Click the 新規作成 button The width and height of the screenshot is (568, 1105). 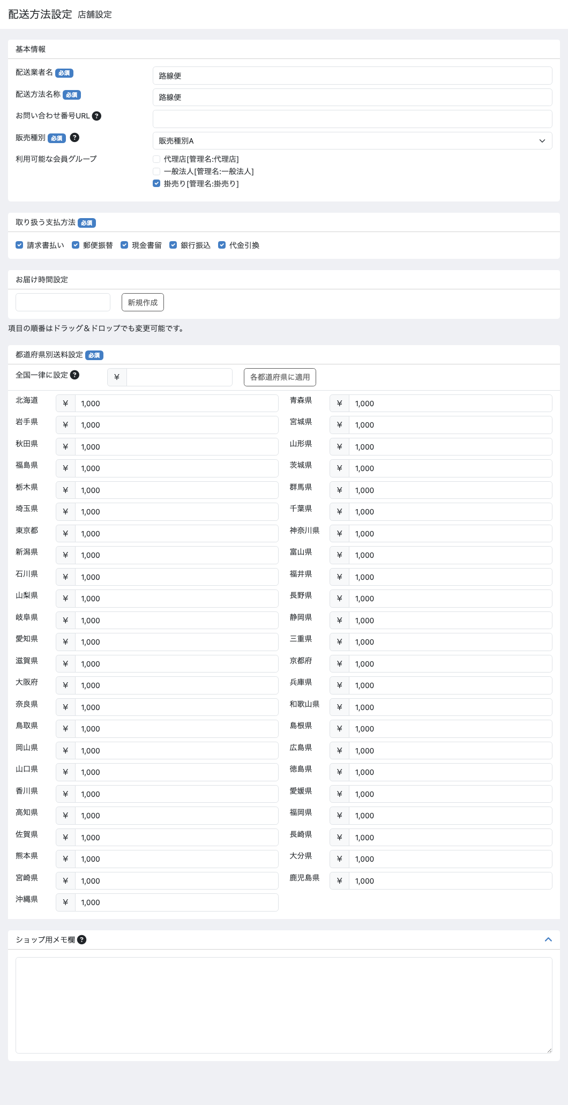[x=143, y=302]
